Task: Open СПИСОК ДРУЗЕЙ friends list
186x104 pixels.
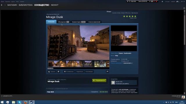Action: pyautogui.click(x=176, y=96)
